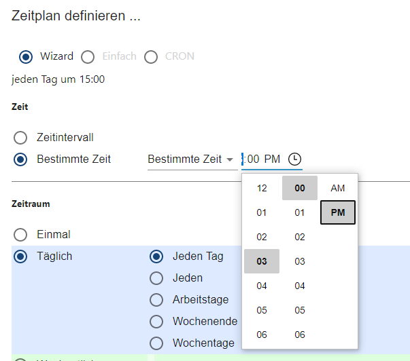Pick hour 06 in hour column

[262, 335]
